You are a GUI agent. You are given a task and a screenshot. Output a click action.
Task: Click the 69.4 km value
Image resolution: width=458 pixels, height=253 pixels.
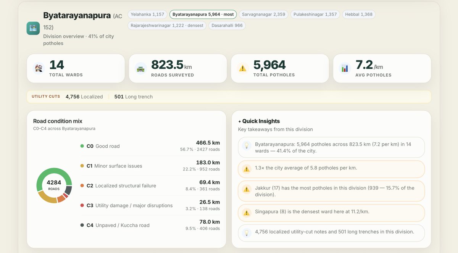point(210,182)
